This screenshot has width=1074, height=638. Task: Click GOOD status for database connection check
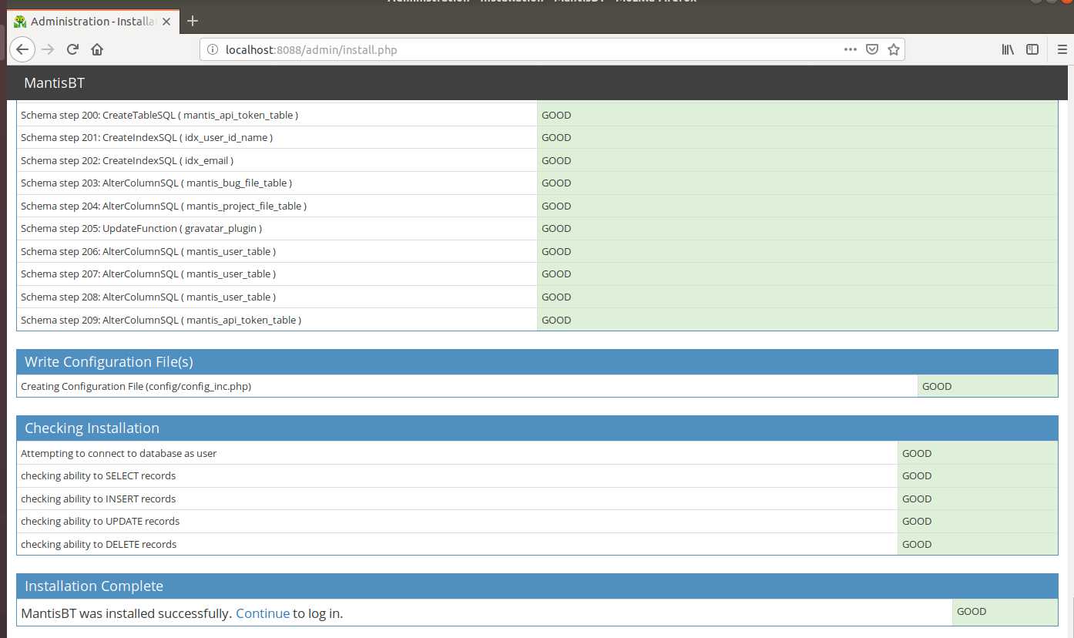pyautogui.click(x=917, y=453)
